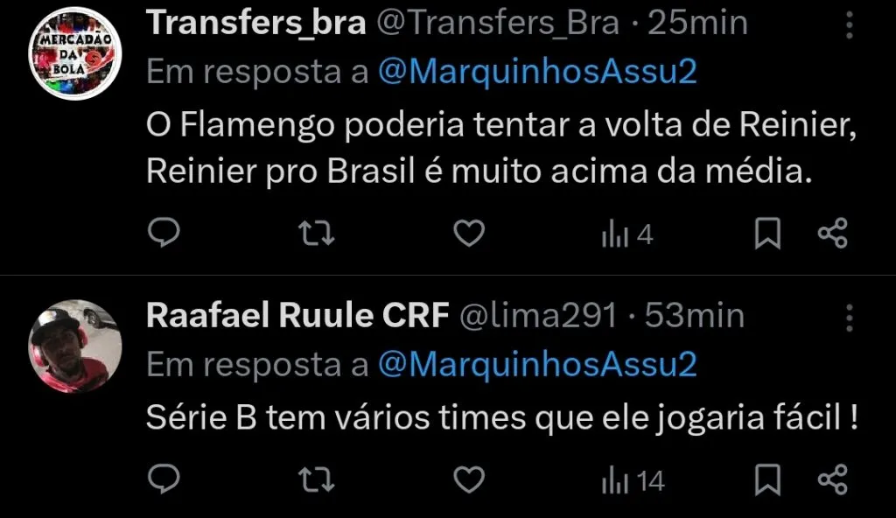
Task: Reply to Transfers_bra's tweet about Reinier
Action: tap(164, 232)
